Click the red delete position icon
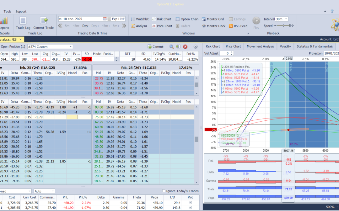The image size is (339, 211). pos(185,47)
